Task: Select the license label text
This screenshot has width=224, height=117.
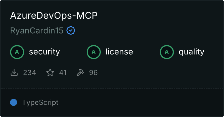Action: tap(119, 51)
